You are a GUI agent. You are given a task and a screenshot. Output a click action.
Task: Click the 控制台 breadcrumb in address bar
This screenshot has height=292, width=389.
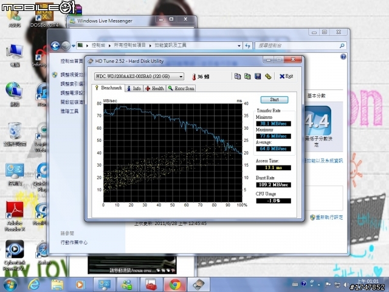[98, 45]
